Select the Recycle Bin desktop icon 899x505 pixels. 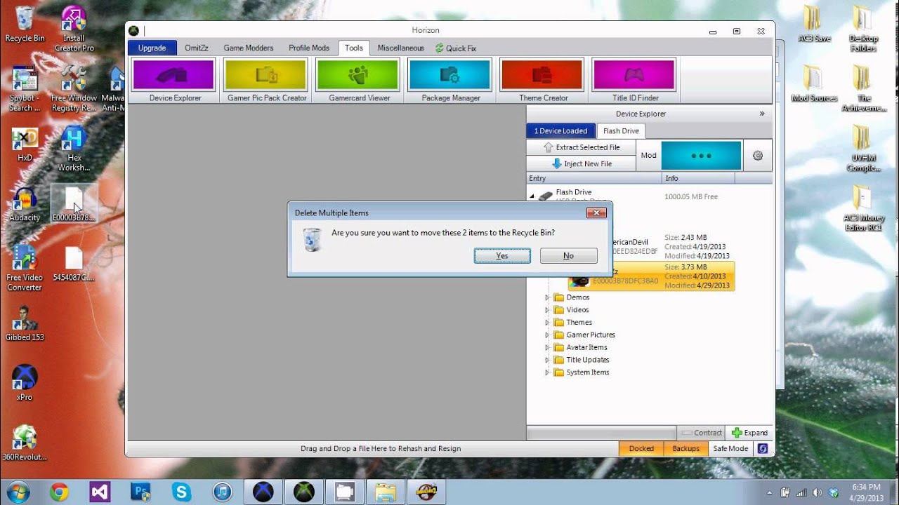(x=25, y=25)
